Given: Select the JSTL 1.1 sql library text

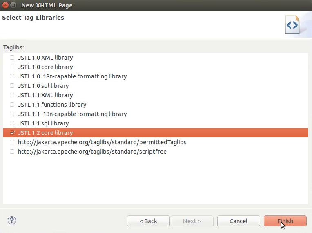Looking at the screenshot, I should 43,123.
